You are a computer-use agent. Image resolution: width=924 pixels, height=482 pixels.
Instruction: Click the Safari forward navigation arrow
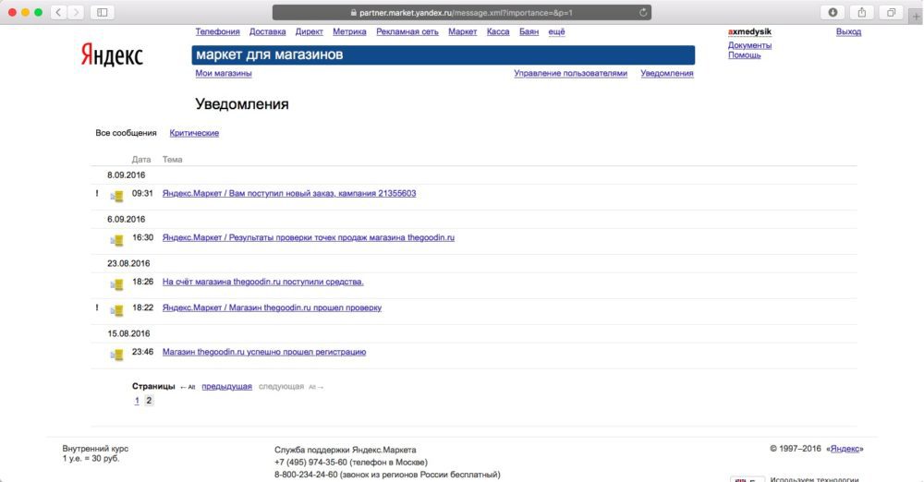coord(76,12)
